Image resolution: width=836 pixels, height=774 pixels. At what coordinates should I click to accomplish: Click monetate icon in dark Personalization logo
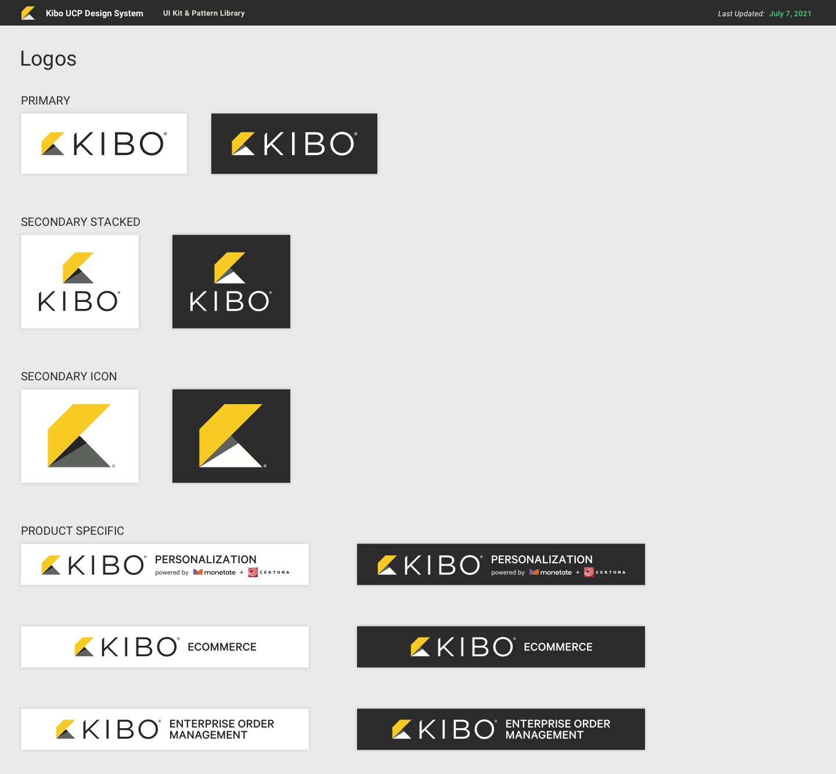[x=534, y=572]
